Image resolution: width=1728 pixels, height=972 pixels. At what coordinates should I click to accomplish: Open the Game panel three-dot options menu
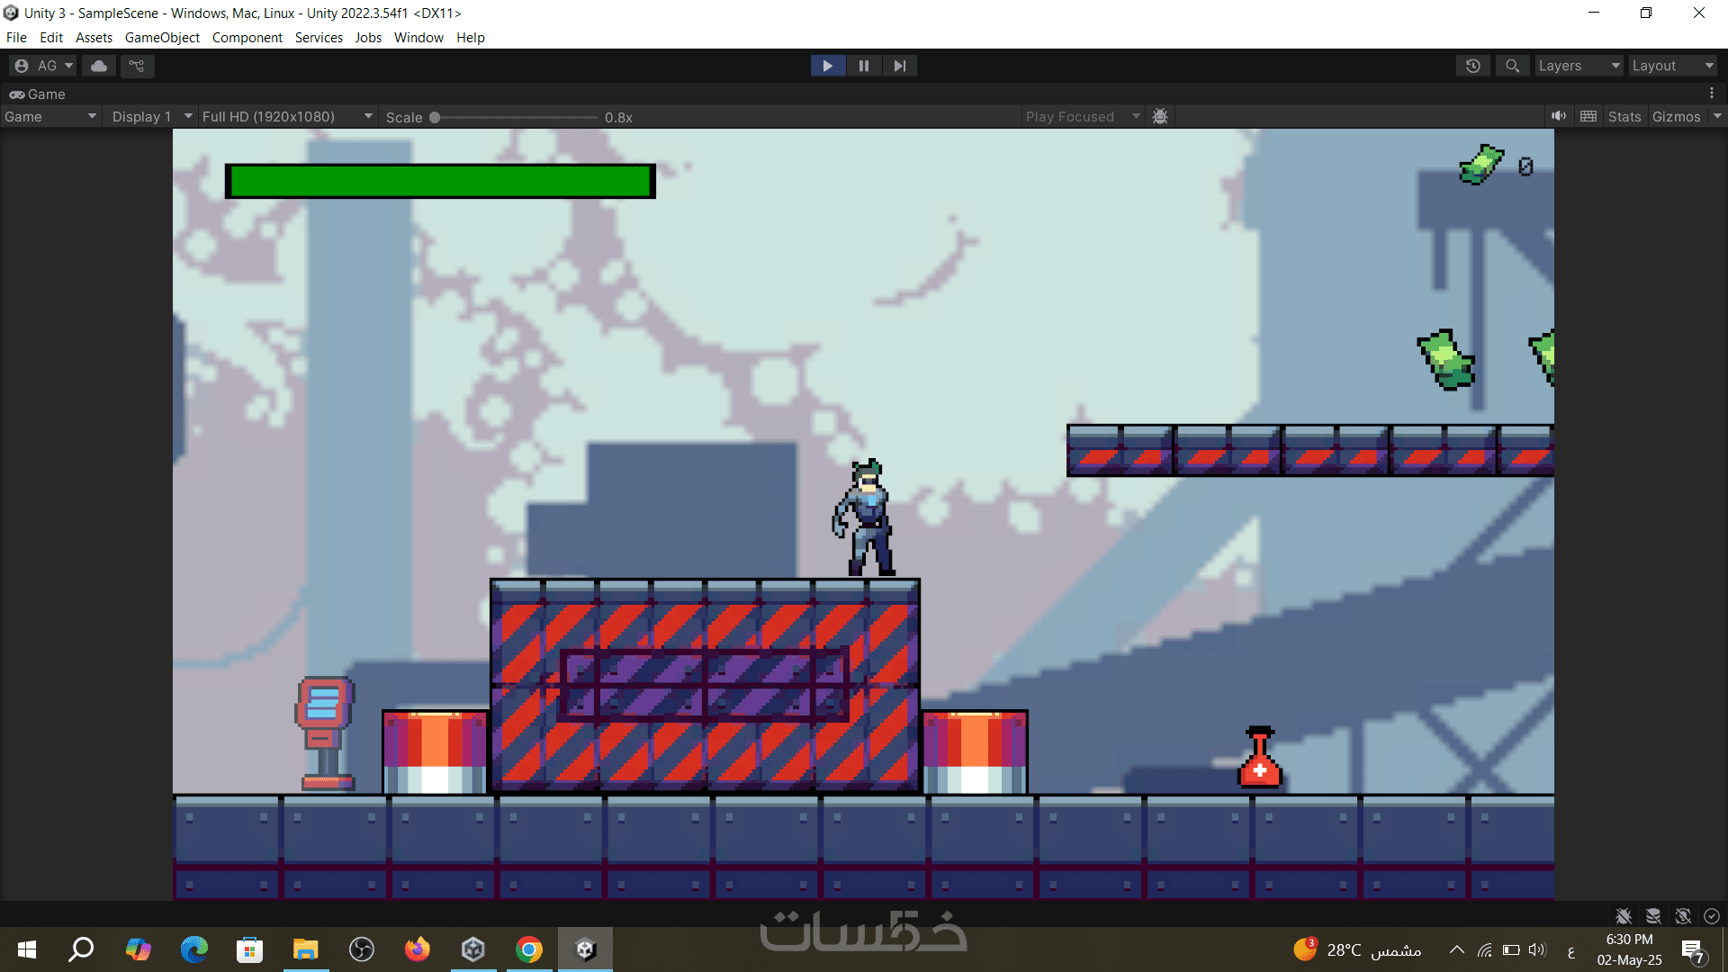1712,94
